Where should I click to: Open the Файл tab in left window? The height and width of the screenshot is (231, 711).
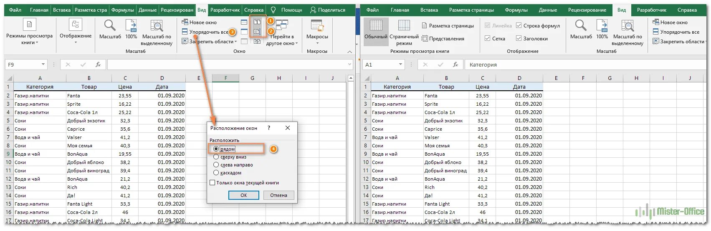click(15, 10)
